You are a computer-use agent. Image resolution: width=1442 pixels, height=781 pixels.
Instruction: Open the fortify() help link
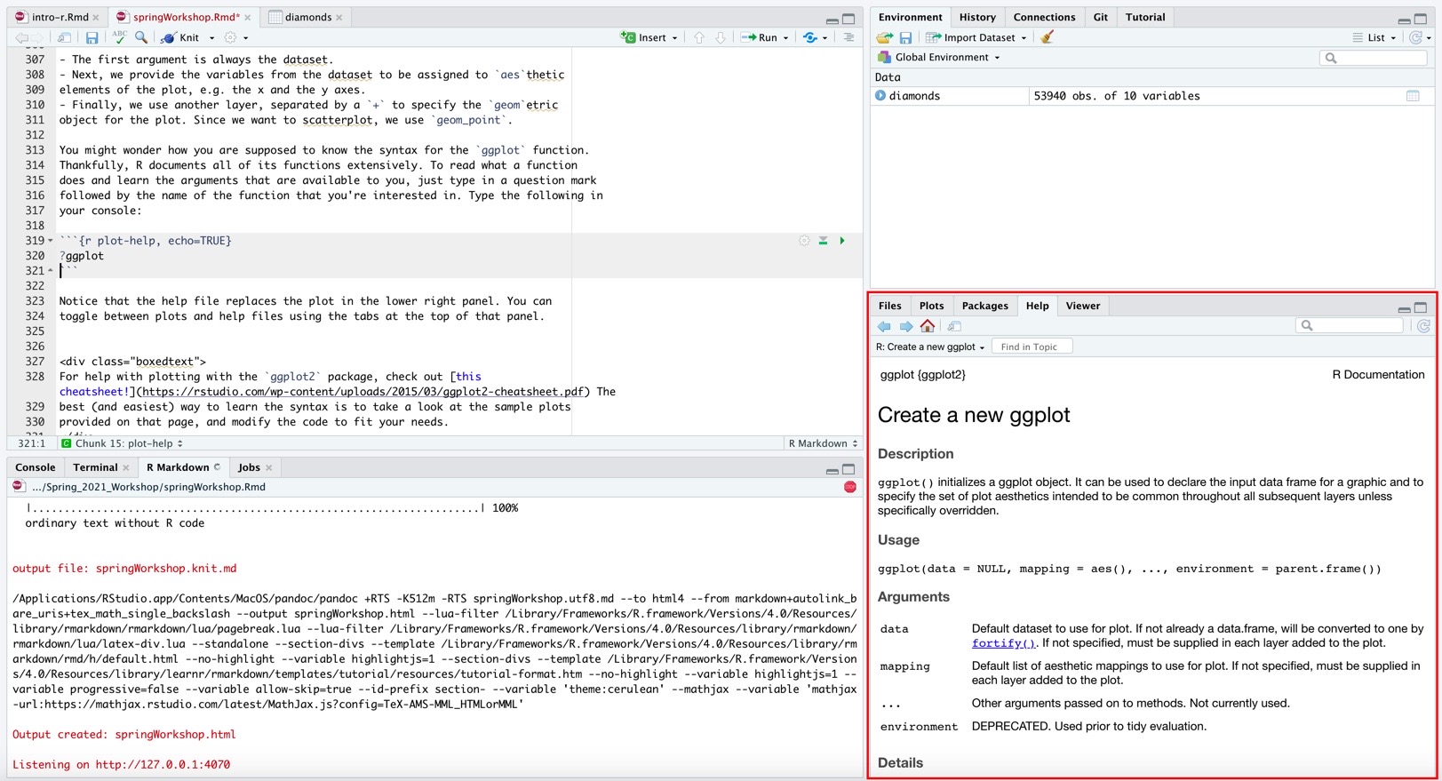(x=1003, y=643)
